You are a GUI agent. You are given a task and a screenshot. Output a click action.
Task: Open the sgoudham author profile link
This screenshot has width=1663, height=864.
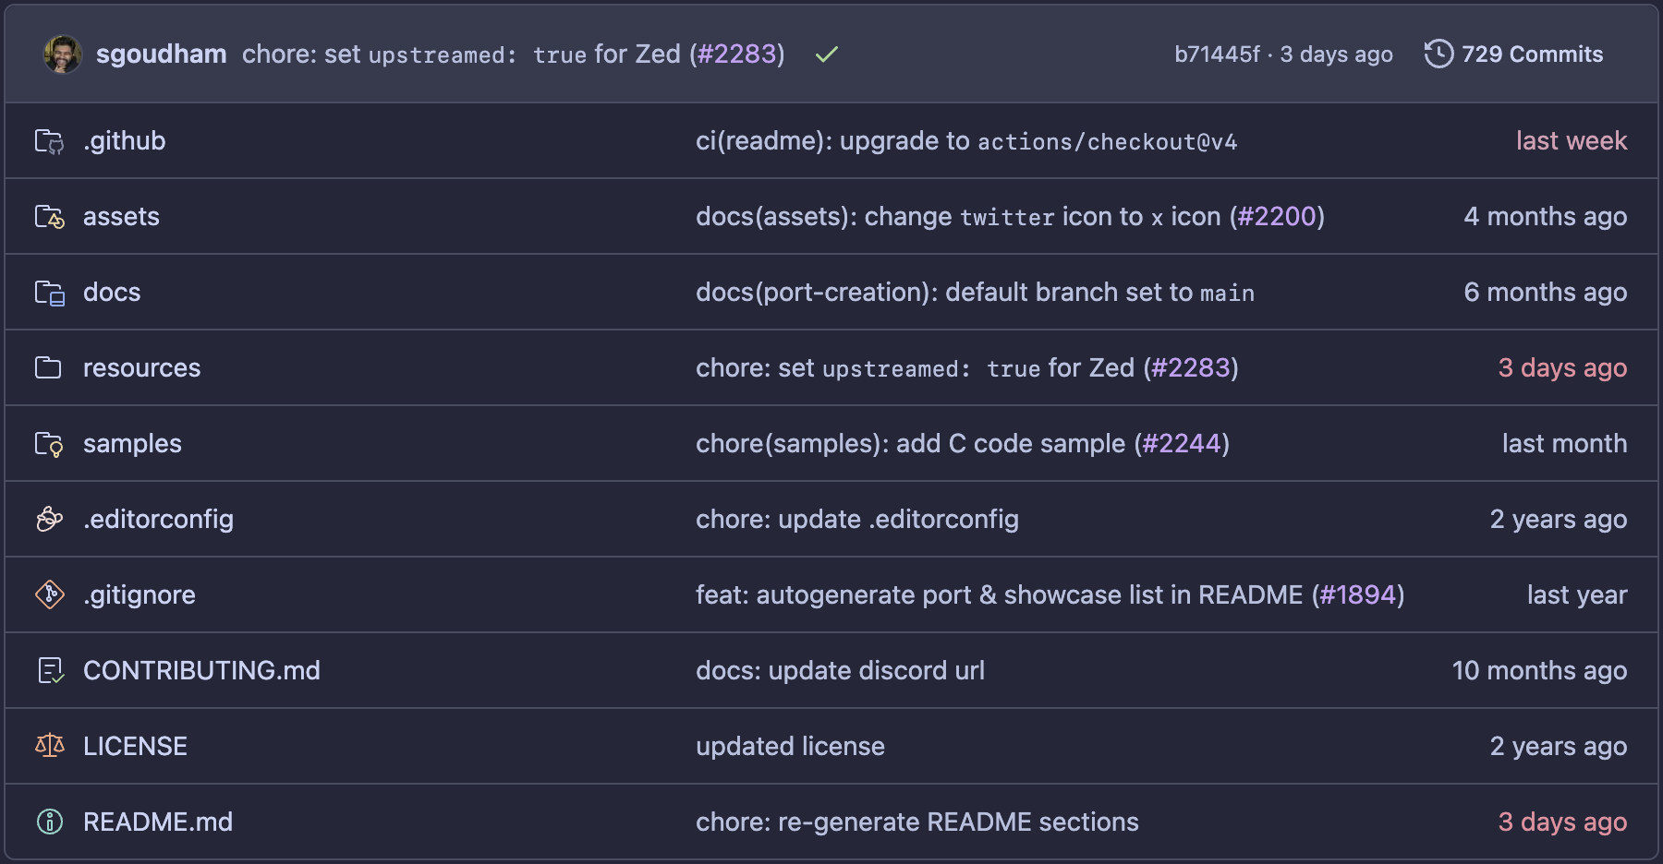coord(161,54)
